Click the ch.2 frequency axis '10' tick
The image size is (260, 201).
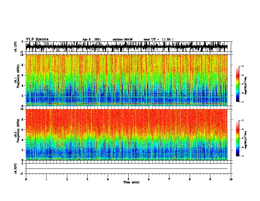(22, 109)
